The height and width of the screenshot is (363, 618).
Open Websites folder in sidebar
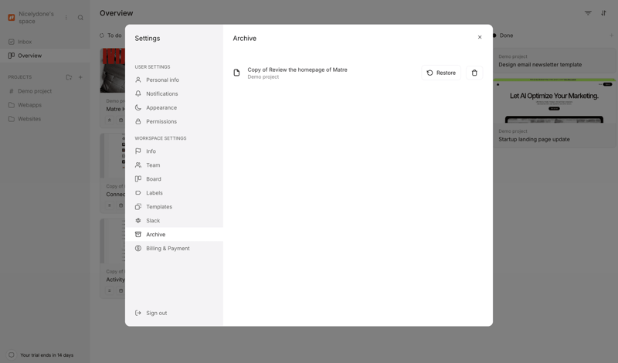click(x=45, y=119)
